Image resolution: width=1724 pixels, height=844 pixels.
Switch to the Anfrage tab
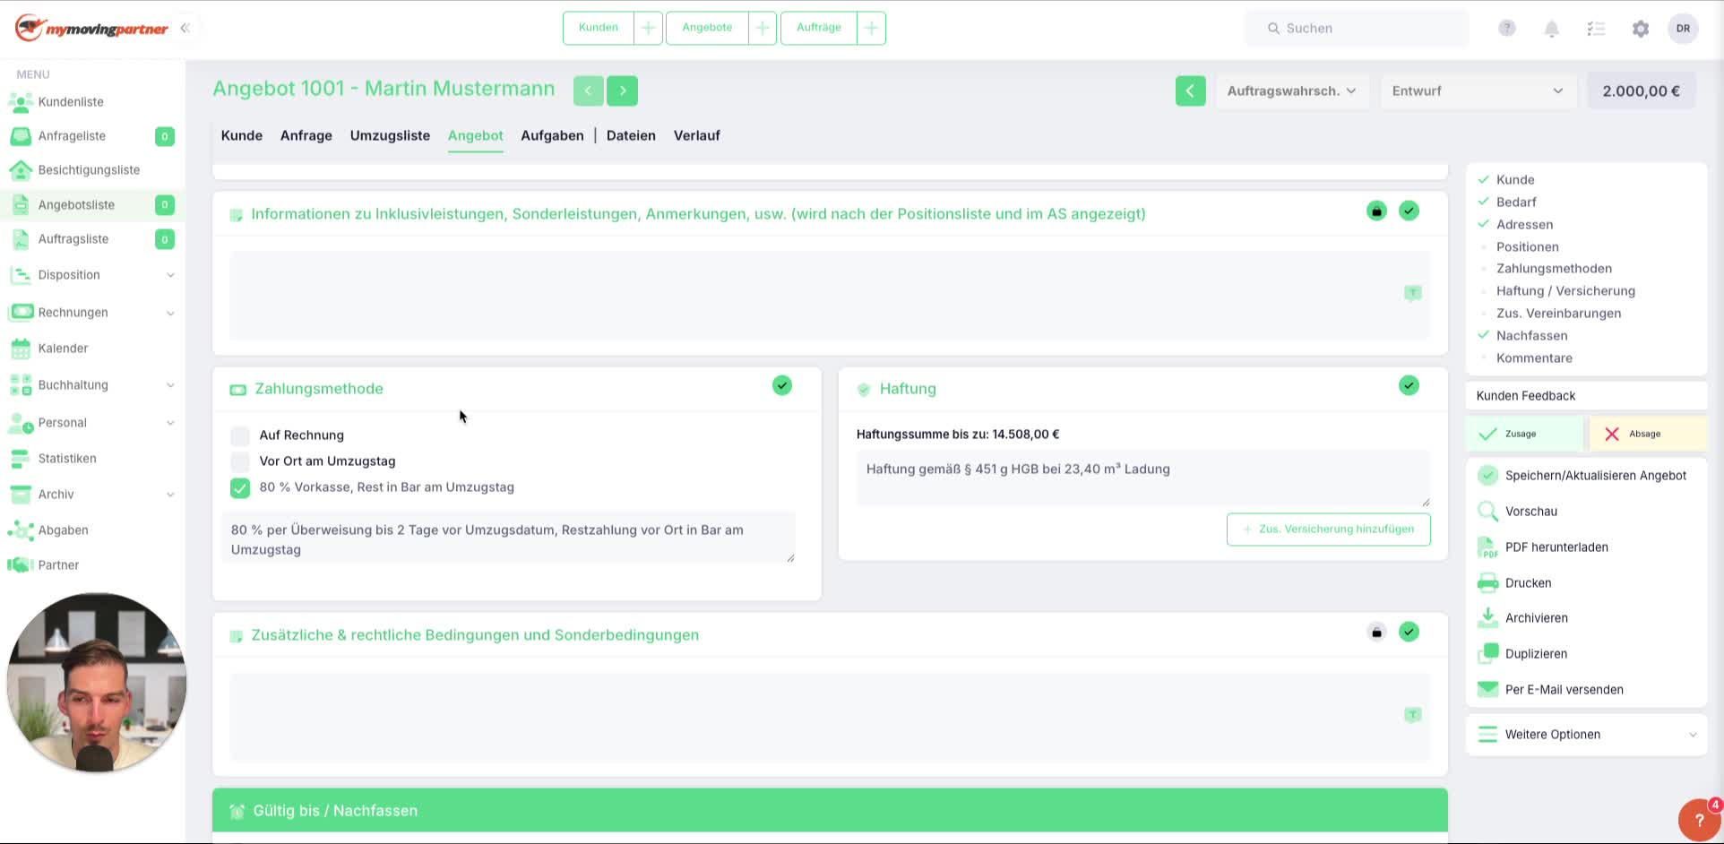tap(306, 135)
